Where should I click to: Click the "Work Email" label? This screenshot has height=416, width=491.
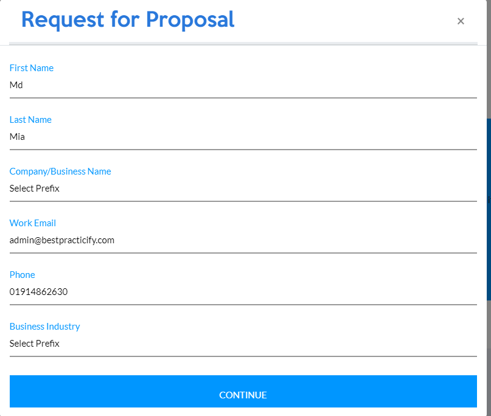point(33,223)
